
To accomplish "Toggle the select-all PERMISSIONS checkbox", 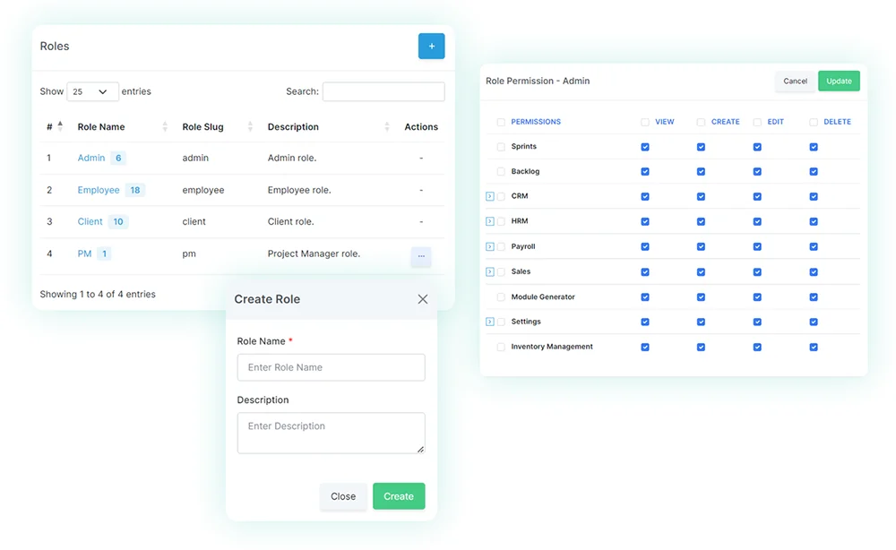I will point(499,121).
